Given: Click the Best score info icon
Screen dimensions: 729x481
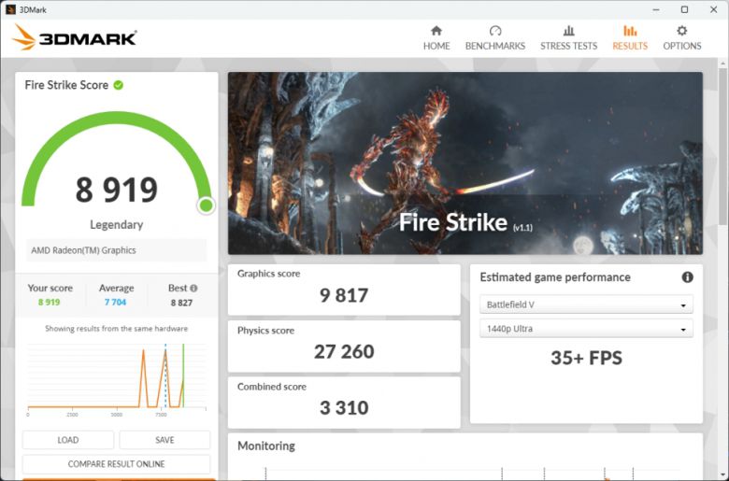Looking at the screenshot, I should [x=194, y=289].
